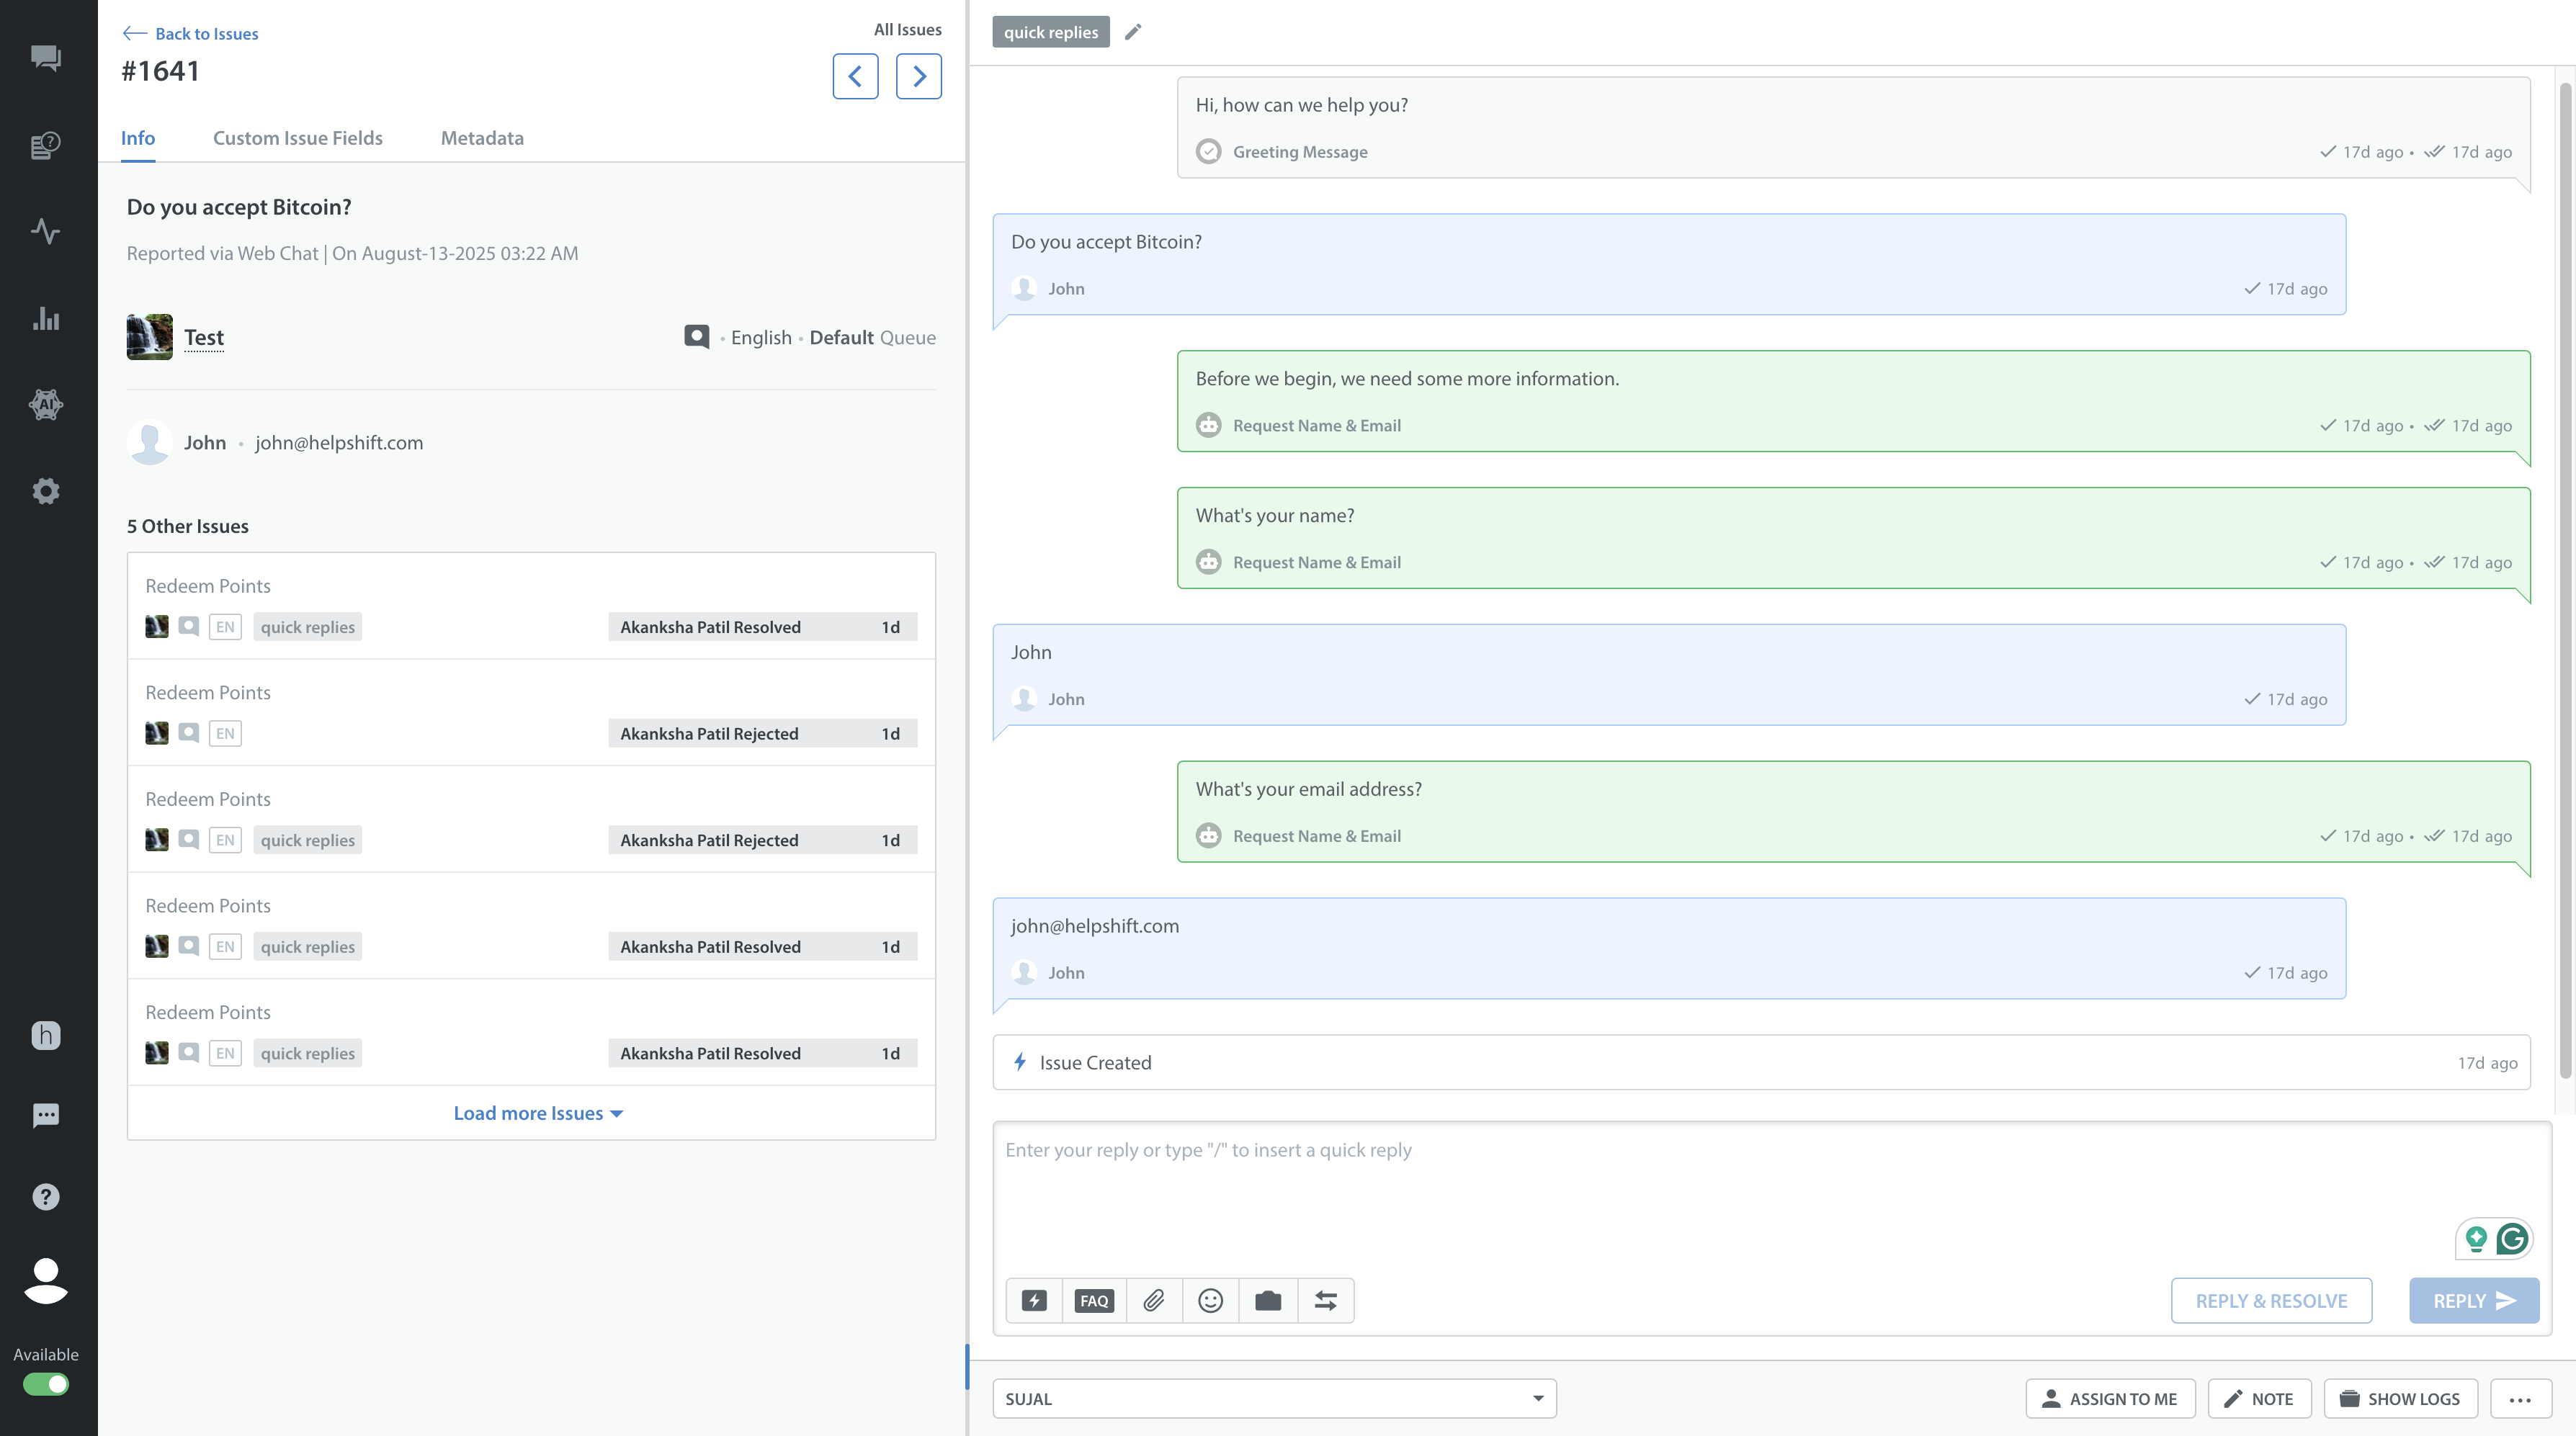
Task: Click the SHOW LOGS button
Action: pyautogui.click(x=2400, y=1398)
